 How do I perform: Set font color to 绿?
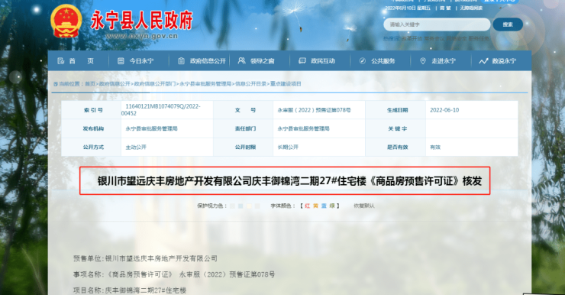click(x=332, y=206)
